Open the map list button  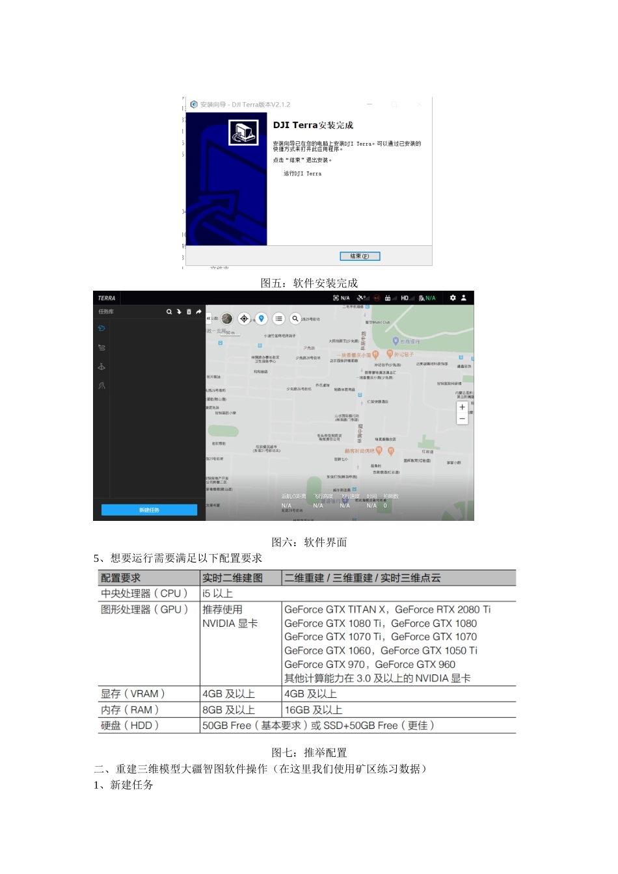[x=278, y=319]
